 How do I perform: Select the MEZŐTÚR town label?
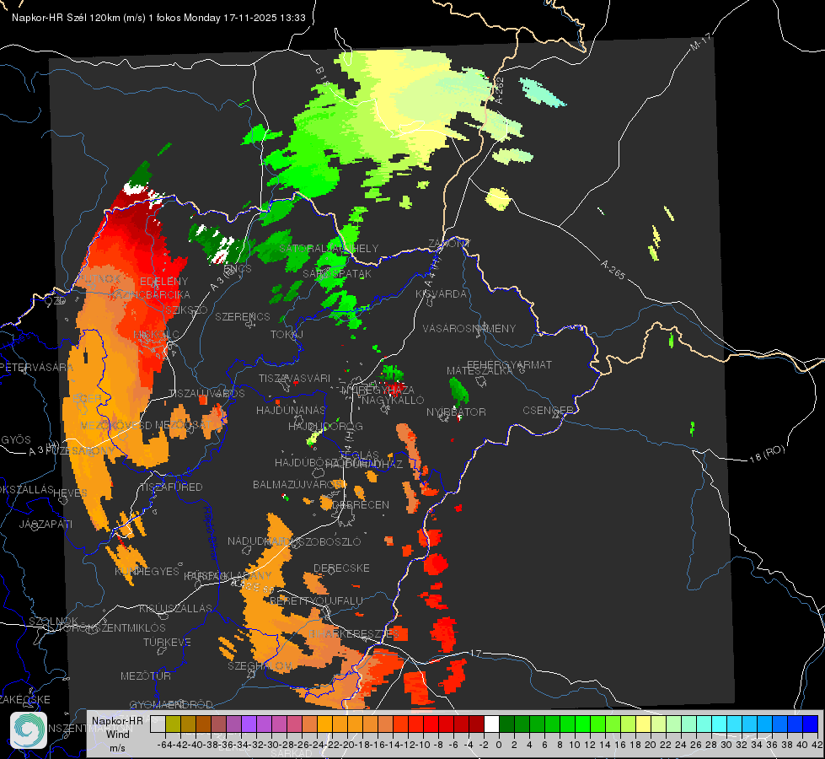pos(146,676)
